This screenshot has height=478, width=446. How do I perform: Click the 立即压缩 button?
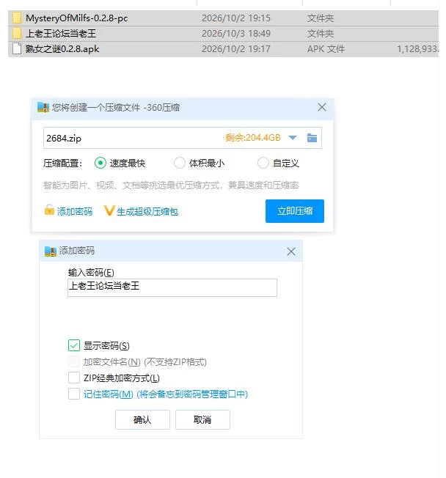coord(295,211)
